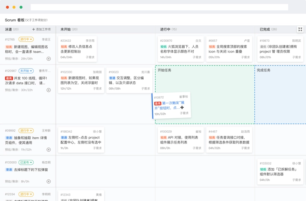Click the 14h/04h time on card #230870
This screenshot has width=306, height=201.
(x=166, y=57)
